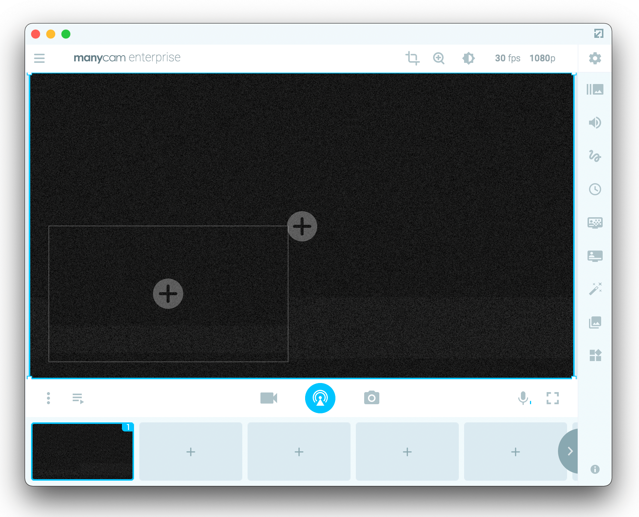
Task: Mute the microphone
Action: (524, 398)
